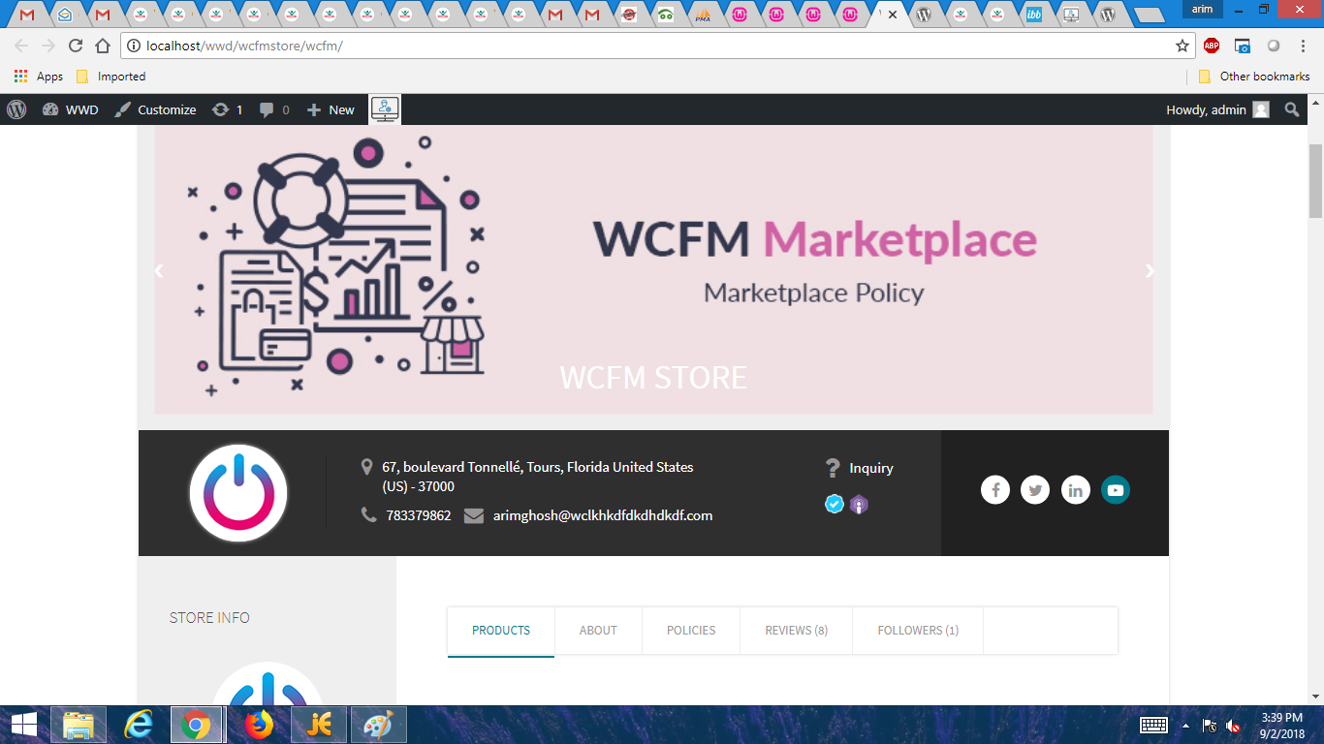Click the volume speaker tray icon
1324x744 pixels.
[1234, 726]
